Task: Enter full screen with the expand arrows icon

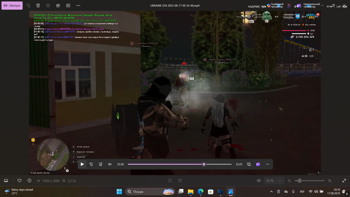Action: (x=344, y=181)
